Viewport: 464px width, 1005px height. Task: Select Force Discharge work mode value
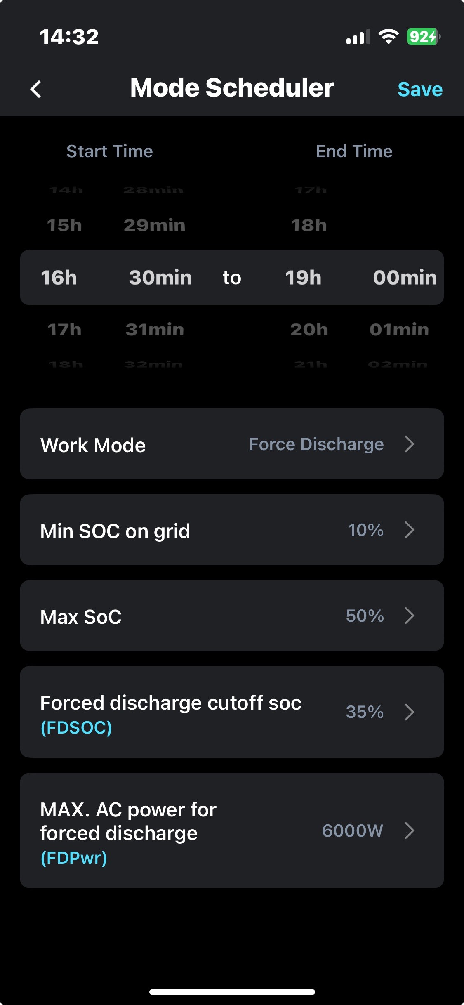[316, 444]
